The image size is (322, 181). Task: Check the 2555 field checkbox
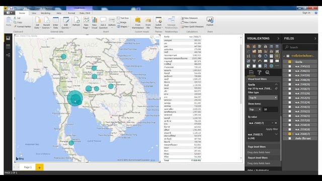[x=290, y=112]
